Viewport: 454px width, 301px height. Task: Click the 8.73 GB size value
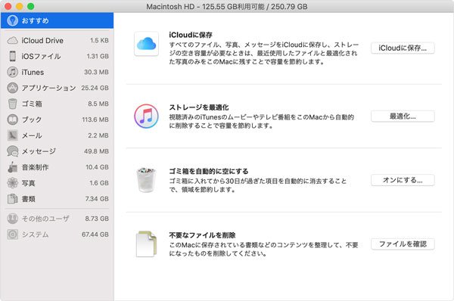pyautogui.click(x=97, y=219)
